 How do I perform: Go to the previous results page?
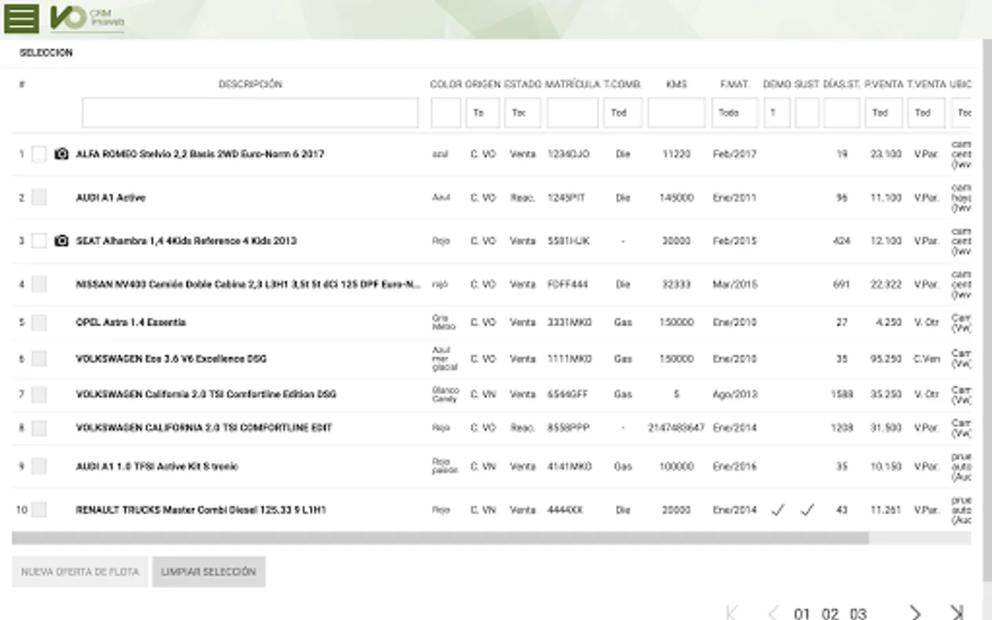[x=773, y=612]
